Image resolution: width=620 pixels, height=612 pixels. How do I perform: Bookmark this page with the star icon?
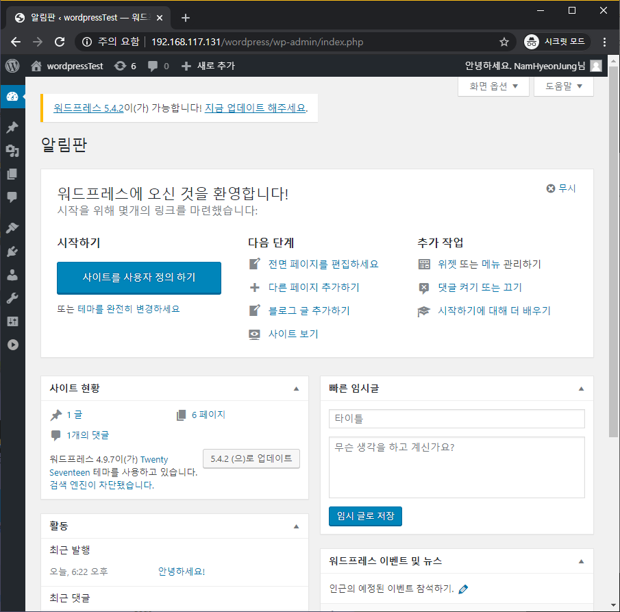tap(504, 42)
